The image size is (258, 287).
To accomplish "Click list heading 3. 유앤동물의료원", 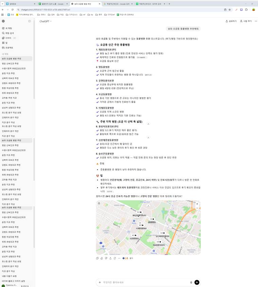I will tap(105, 80).
